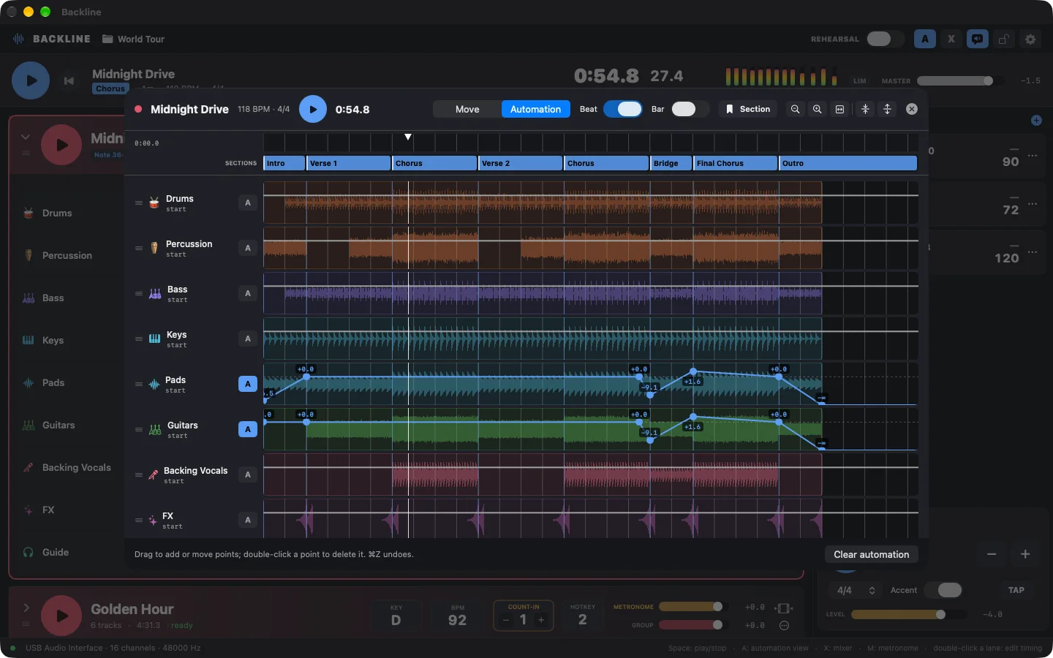Click the Section bookmark button
Viewport: 1053px width, 658px height.
pos(747,109)
